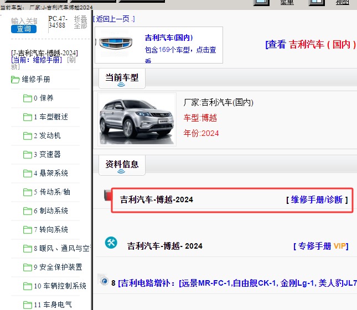Click the 当前:维修手册 link
The height and width of the screenshot is (310, 357).
(x=37, y=60)
